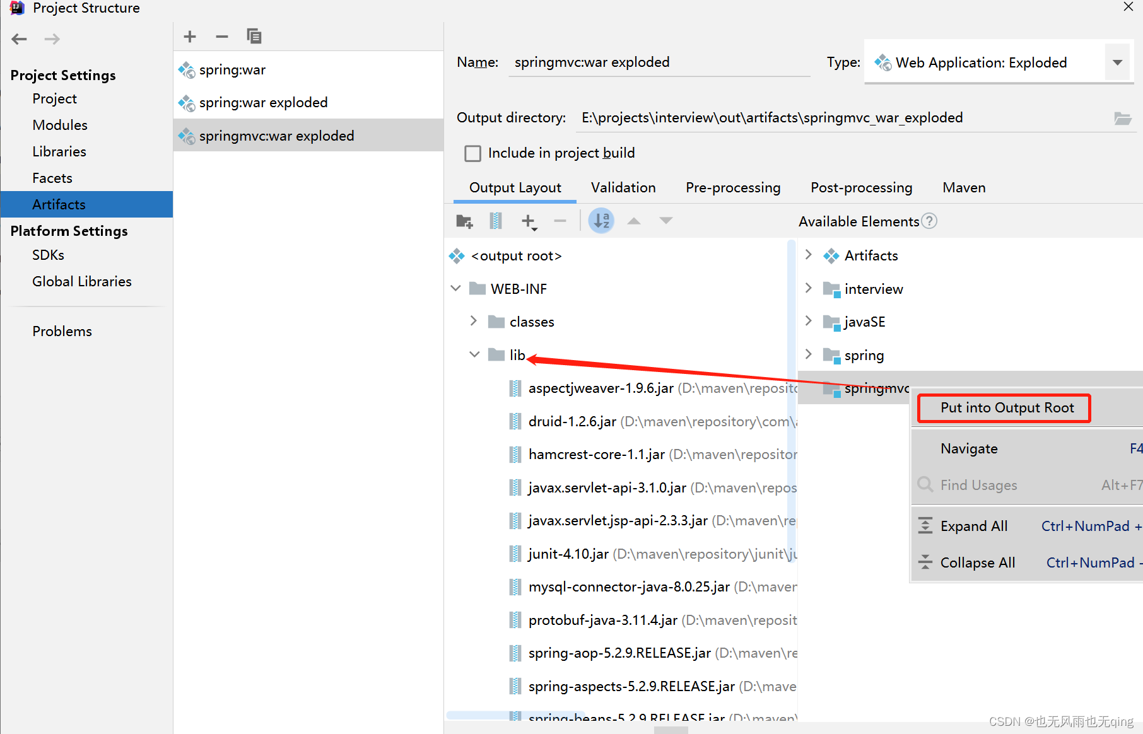Go back with the left arrow
The image size is (1143, 734).
tap(19, 39)
